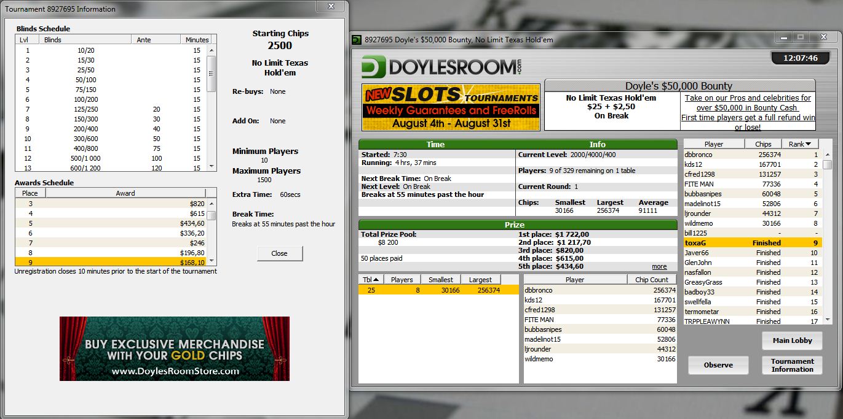Viewport: 843px width, 419px height.
Task: Click the Players column header in table list
Action: (x=402, y=280)
